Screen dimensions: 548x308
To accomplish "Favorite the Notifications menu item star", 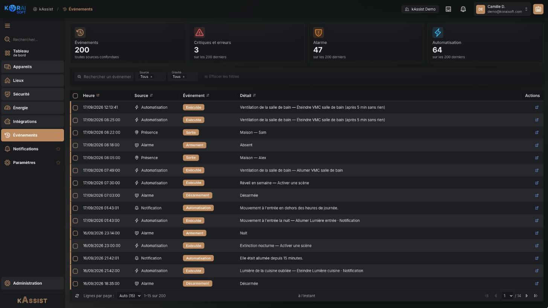I will [x=58, y=149].
